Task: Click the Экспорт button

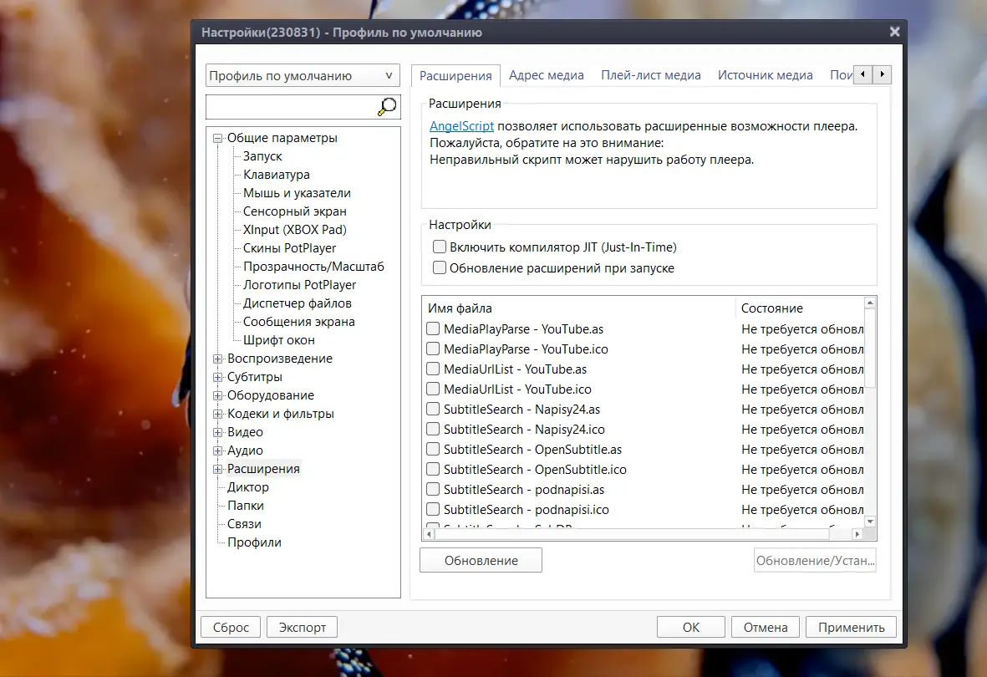Action: pyautogui.click(x=303, y=627)
